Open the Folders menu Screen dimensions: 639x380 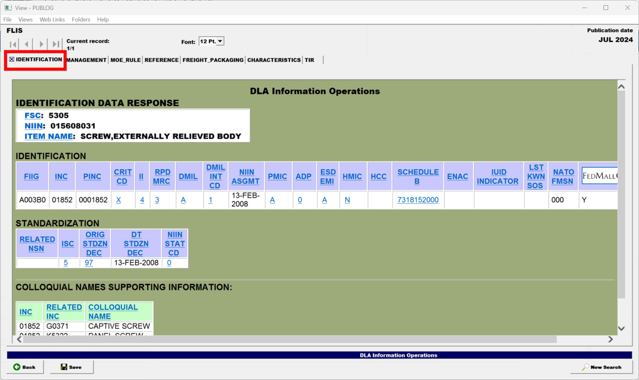(81, 19)
